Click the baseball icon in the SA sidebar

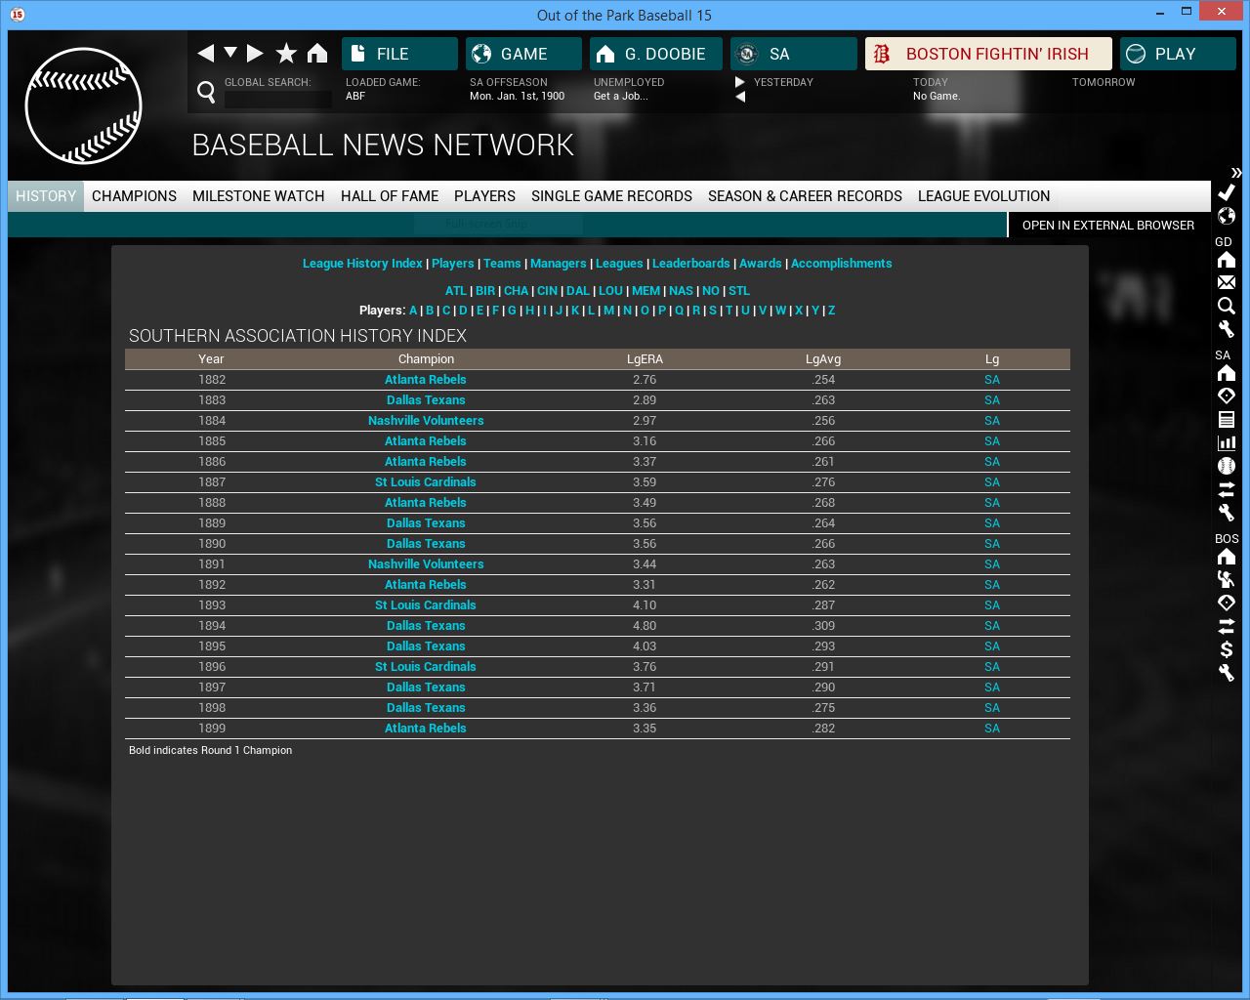pos(1227,466)
